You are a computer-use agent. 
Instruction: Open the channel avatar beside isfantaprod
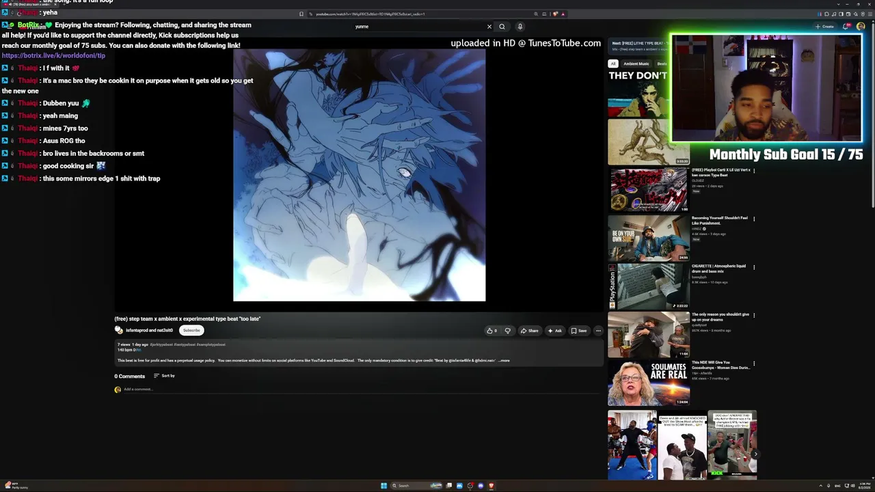pyautogui.click(x=118, y=330)
